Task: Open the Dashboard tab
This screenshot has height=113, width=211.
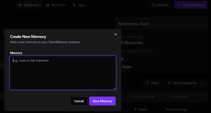Action: (29, 5)
